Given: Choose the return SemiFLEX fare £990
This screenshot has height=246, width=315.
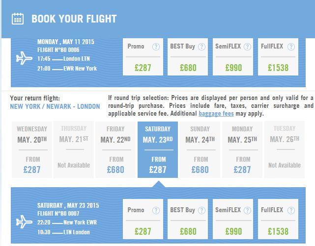Looking at the screenshot, I should (x=233, y=219).
